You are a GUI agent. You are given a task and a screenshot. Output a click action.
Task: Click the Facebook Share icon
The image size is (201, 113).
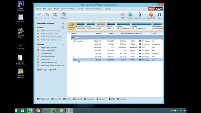pyautogui.click(x=159, y=15)
